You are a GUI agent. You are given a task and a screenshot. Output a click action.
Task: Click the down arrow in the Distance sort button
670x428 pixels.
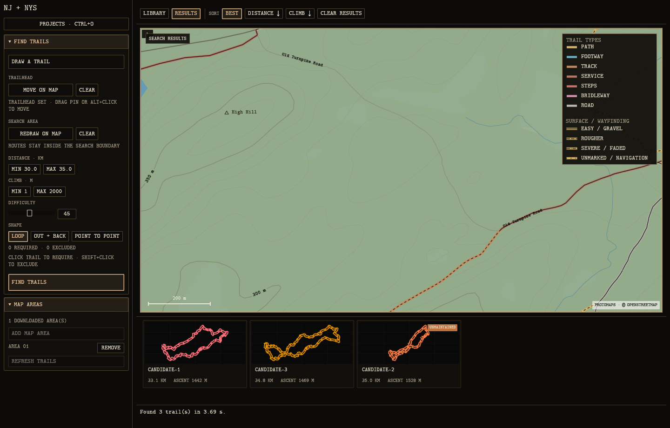(x=278, y=13)
